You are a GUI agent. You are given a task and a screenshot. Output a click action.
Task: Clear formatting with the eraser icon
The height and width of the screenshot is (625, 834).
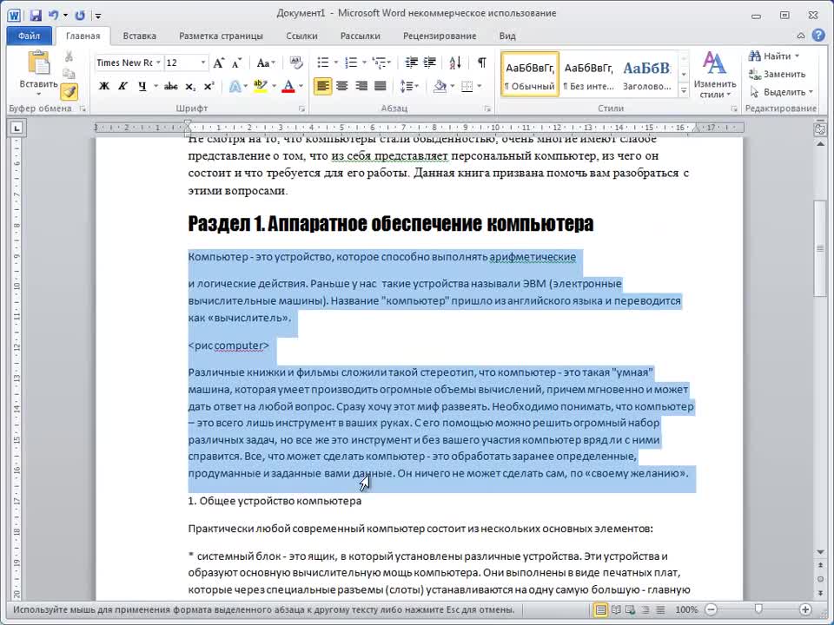[295, 62]
